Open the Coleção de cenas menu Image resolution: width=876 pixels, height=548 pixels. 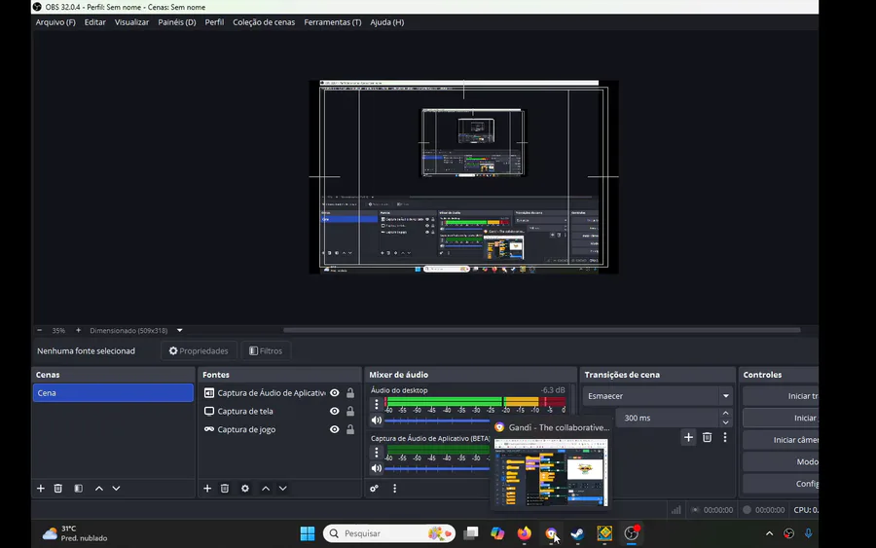click(x=264, y=22)
